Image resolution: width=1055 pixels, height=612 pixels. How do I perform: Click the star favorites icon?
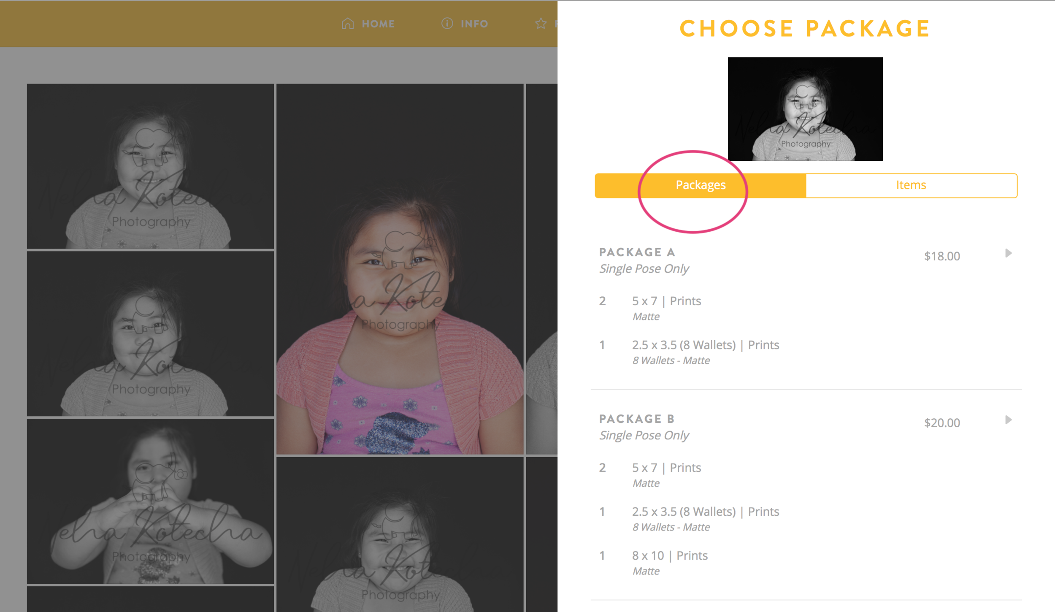[x=541, y=24]
